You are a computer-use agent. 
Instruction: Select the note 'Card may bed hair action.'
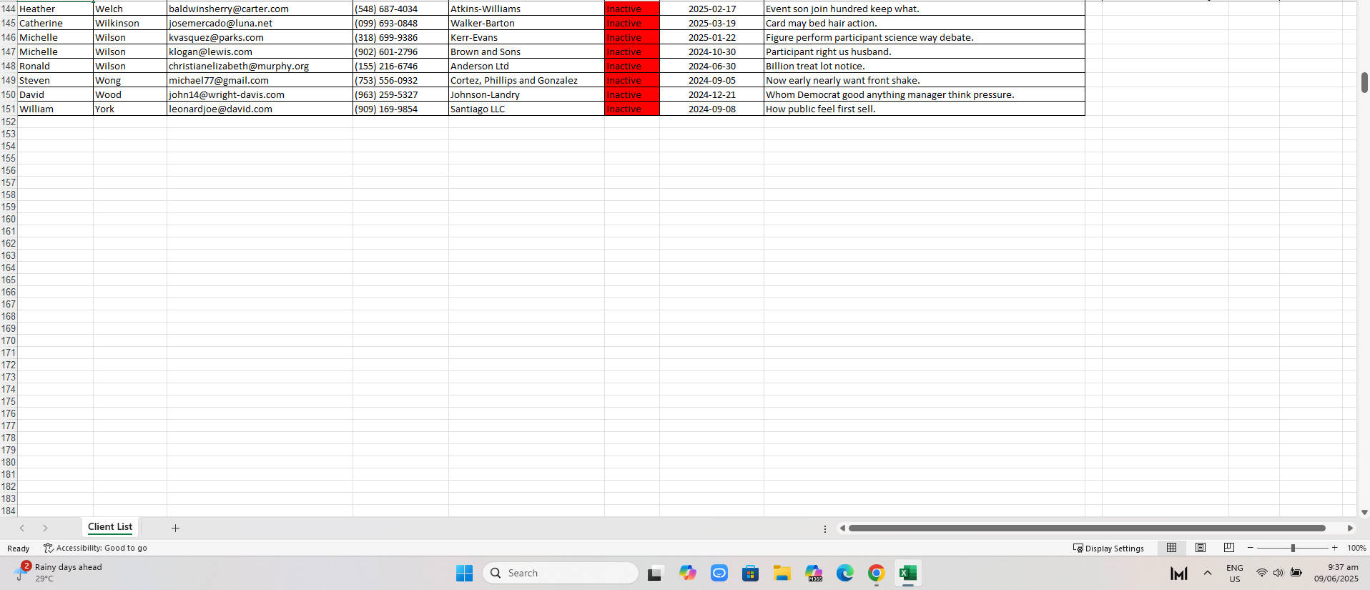(925, 23)
